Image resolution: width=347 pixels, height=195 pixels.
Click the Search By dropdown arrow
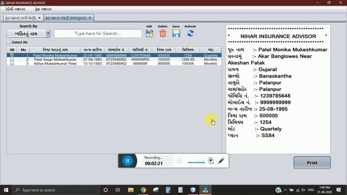[x=48, y=34]
